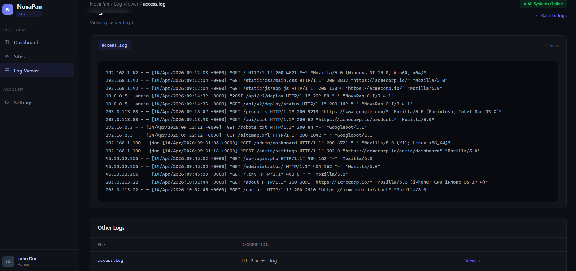Open the Settings menu item
Image resolution: width=576 pixels, height=271 pixels.
23,102
